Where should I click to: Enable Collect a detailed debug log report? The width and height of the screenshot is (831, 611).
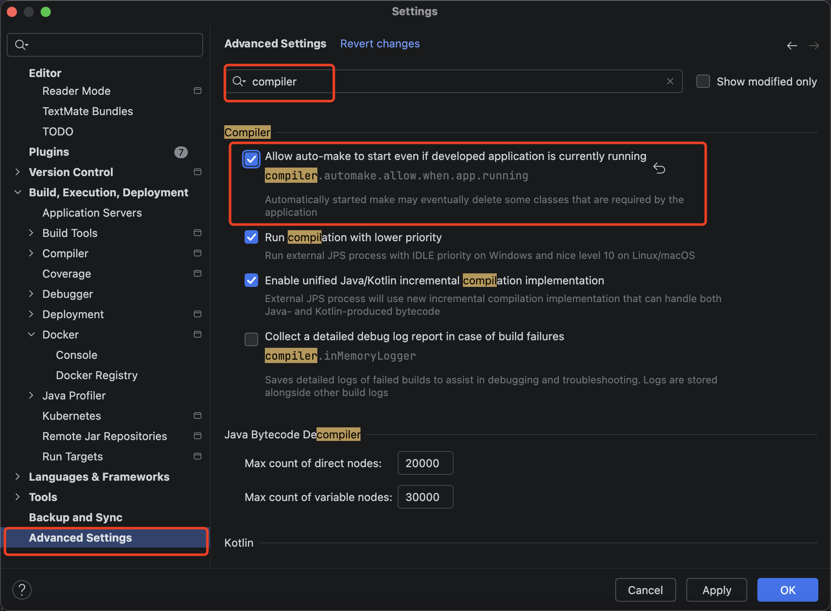(x=251, y=339)
